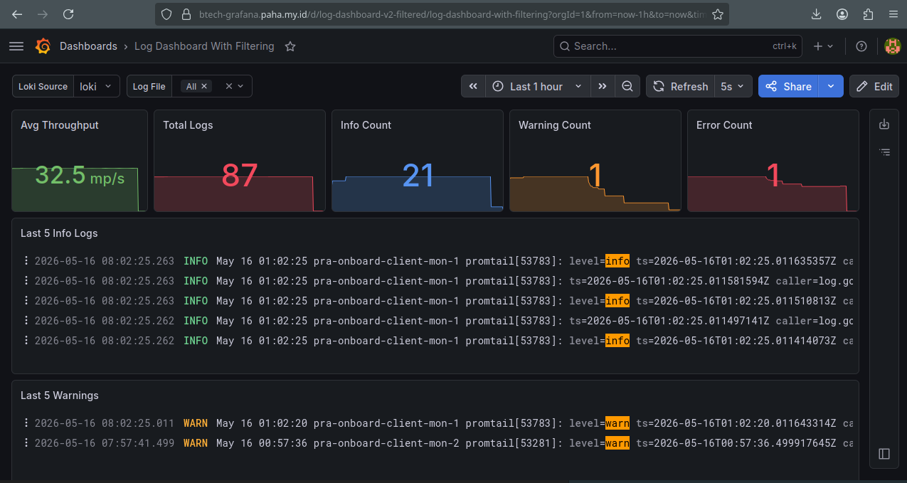The height and width of the screenshot is (483, 907).
Task: Open browser application menu
Action: (893, 14)
